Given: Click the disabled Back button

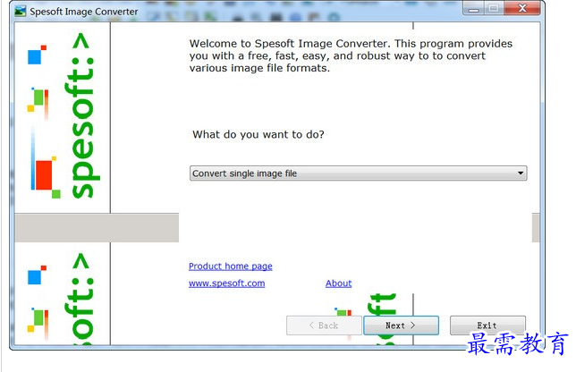Looking at the screenshot, I should coord(324,325).
